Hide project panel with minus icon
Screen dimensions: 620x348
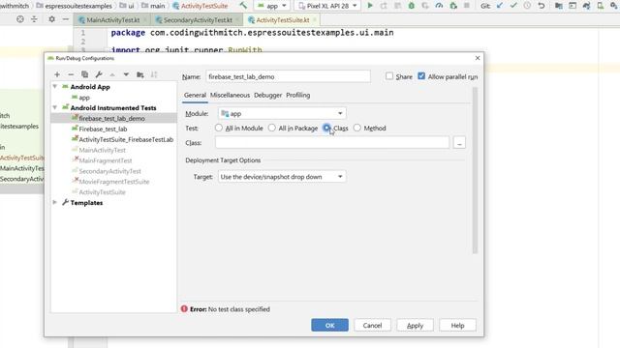coord(66,19)
